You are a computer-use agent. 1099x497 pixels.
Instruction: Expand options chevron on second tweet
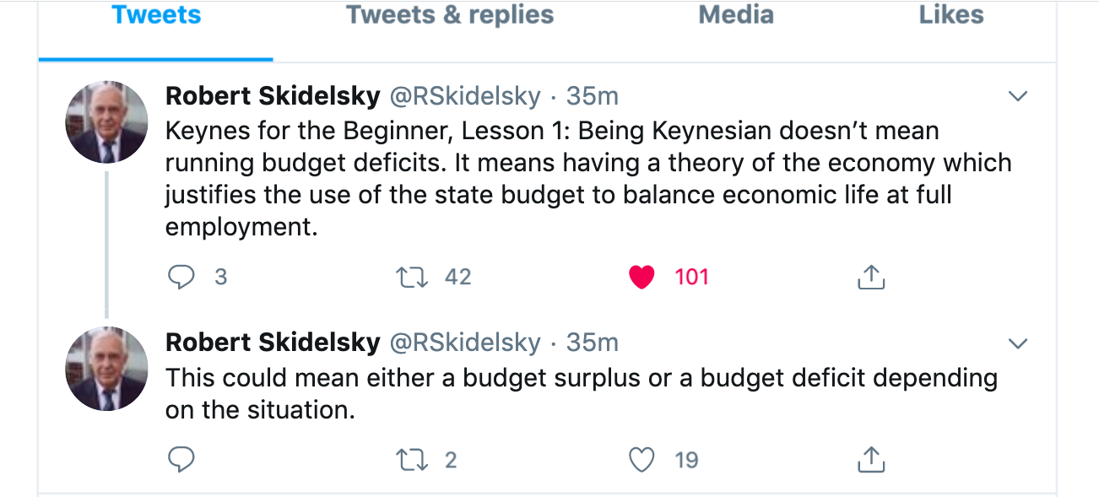pyautogui.click(x=1019, y=343)
